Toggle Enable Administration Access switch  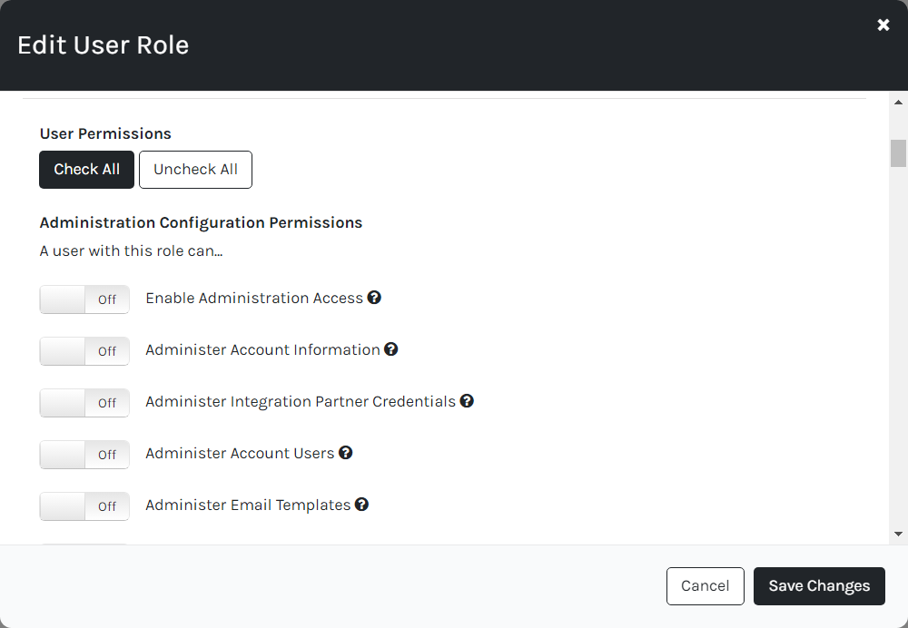(84, 299)
